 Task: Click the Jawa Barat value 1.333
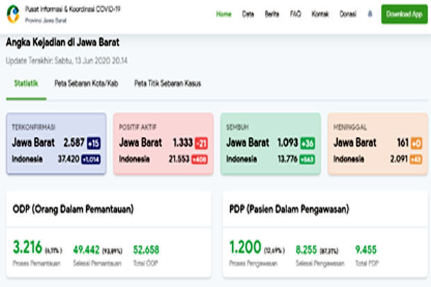183,142
